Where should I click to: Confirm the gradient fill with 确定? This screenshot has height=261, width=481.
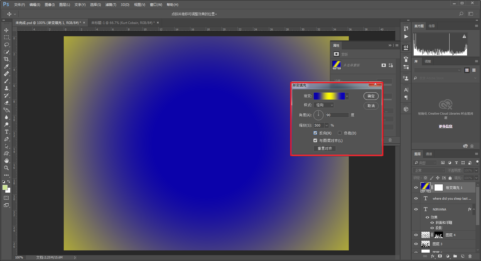pos(371,96)
